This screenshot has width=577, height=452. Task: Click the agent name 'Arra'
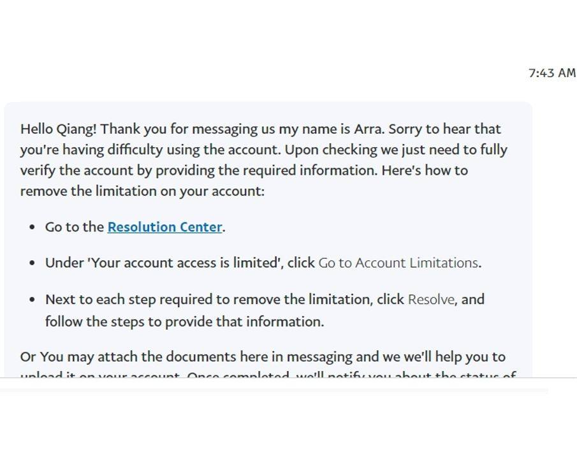tap(369, 129)
